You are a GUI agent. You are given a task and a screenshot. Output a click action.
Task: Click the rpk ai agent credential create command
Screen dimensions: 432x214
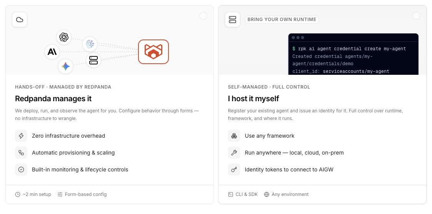click(349, 49)
